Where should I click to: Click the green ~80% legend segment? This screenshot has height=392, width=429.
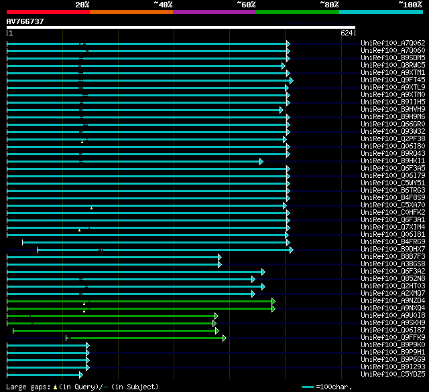(298, 12)
